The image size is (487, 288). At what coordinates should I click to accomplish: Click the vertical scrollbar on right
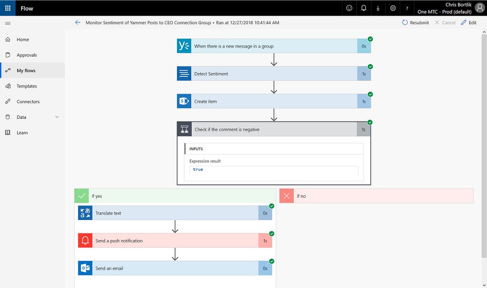[484, 146]
